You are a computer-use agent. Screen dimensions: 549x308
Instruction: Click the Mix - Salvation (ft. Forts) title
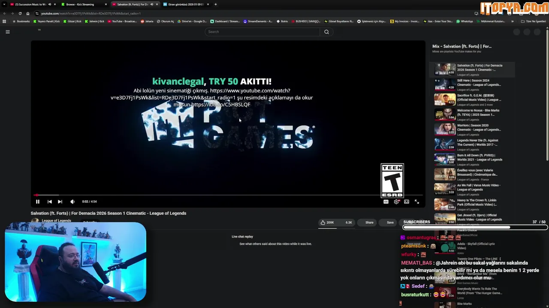462,46
